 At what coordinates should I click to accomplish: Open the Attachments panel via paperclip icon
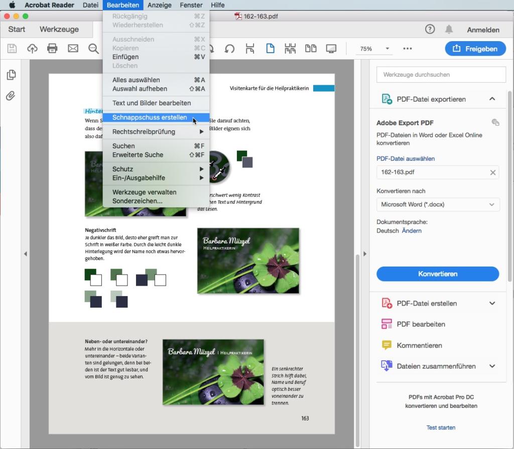click(x=10, y=96)
